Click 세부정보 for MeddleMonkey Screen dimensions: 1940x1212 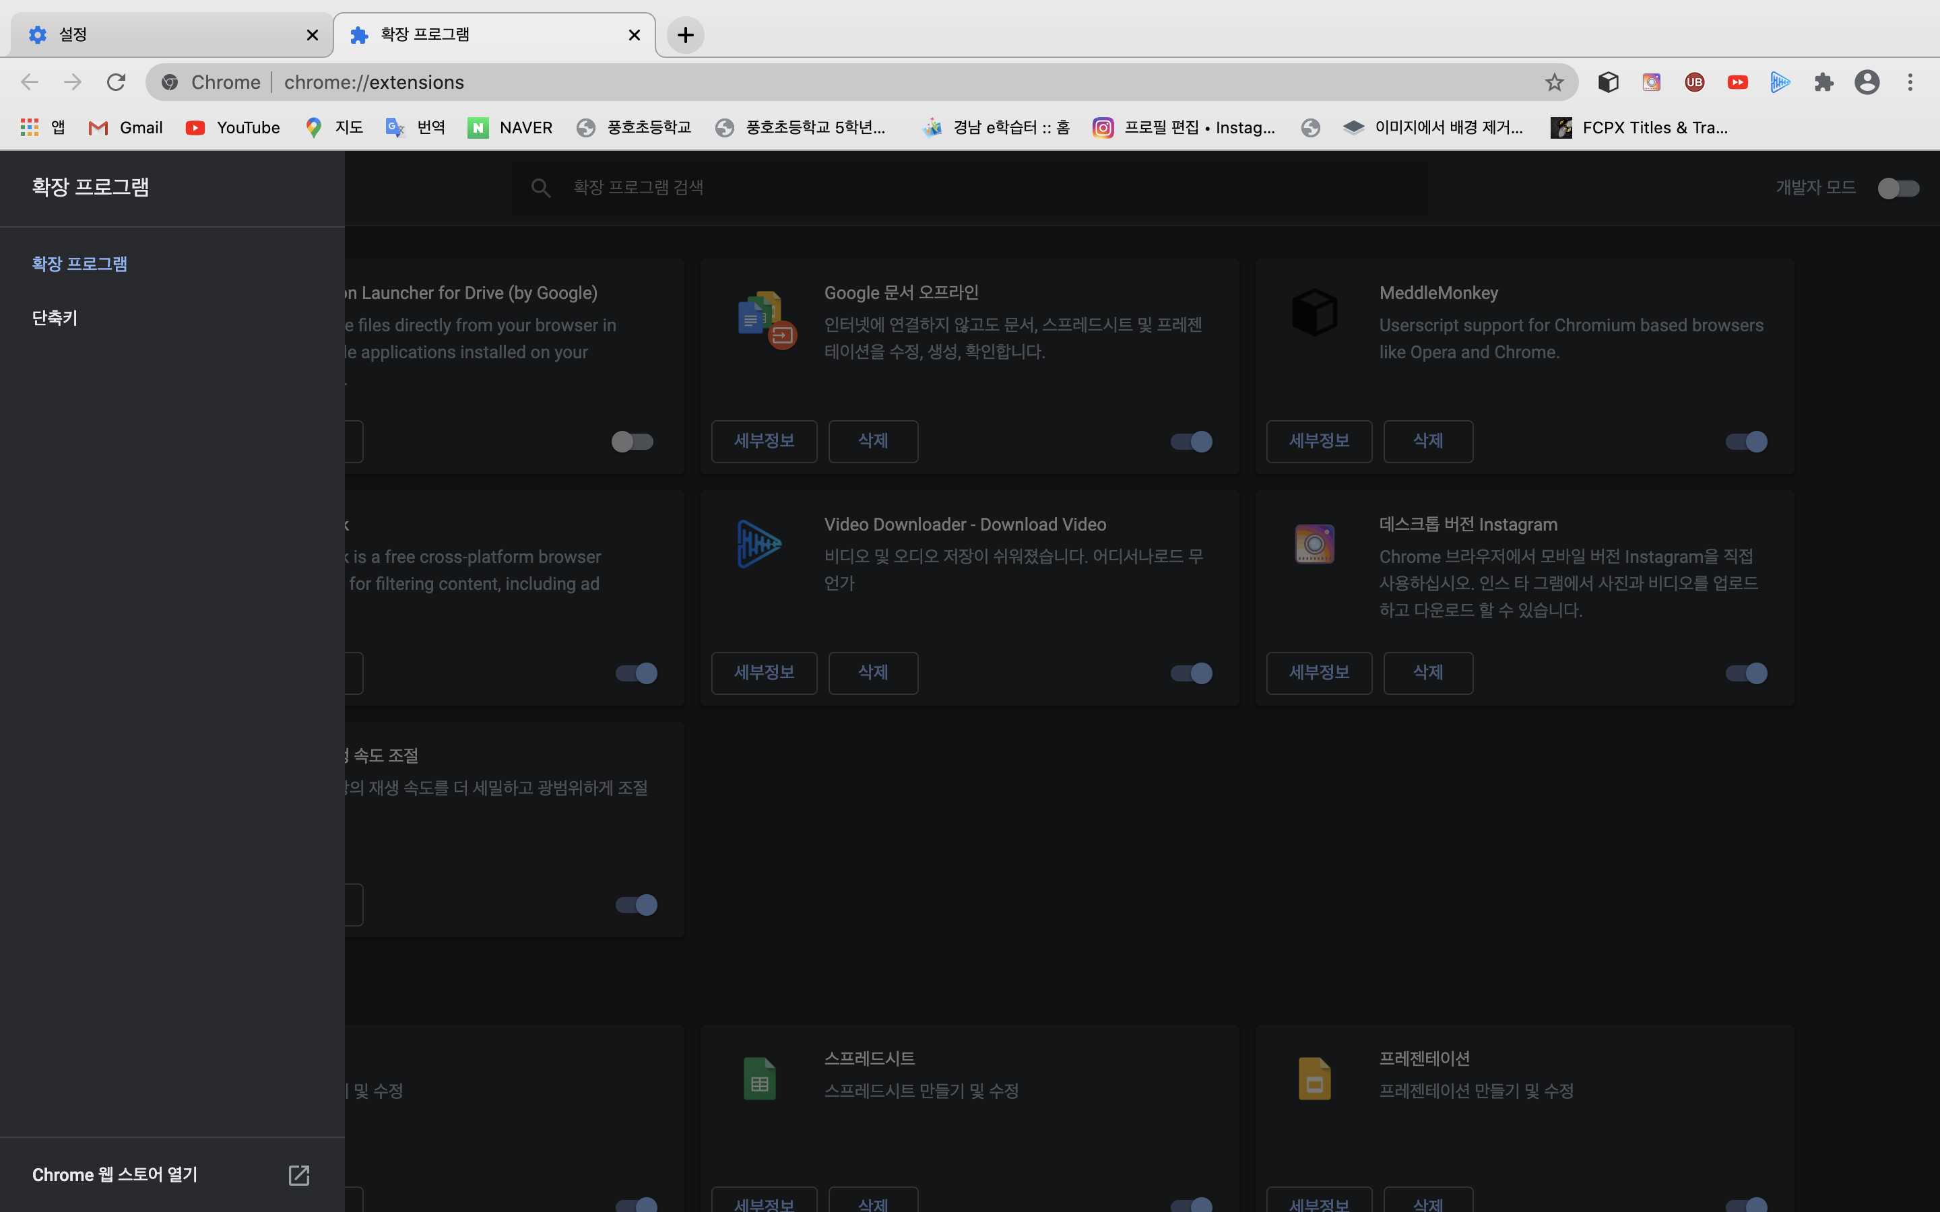pos(1319,441)
